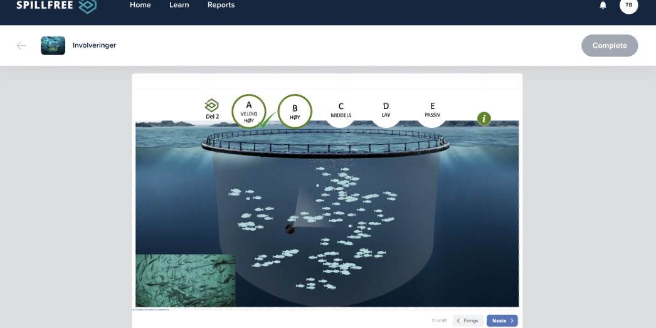Select option C Middels

[x=341, y=111]
